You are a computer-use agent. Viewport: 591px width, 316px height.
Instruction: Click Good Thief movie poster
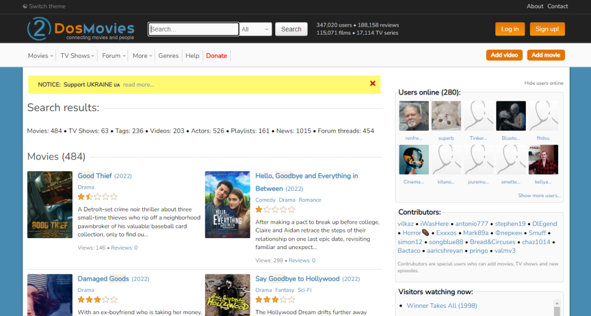tap(50, 205)
